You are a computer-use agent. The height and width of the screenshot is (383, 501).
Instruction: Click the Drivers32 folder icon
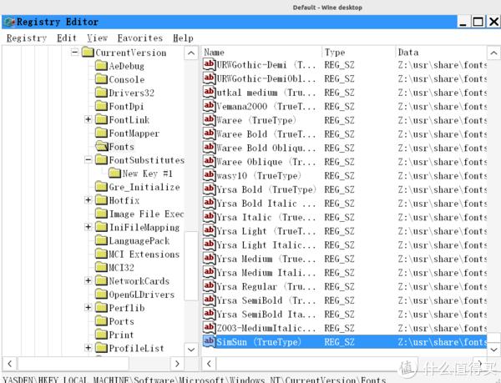point(101,93)
